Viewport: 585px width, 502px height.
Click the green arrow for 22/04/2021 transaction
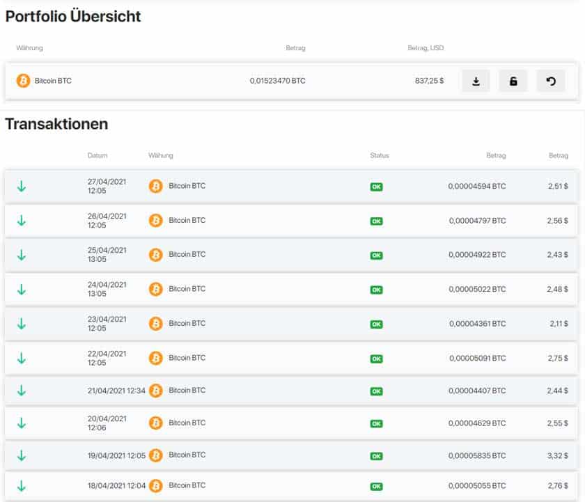(x=22, y=358)
